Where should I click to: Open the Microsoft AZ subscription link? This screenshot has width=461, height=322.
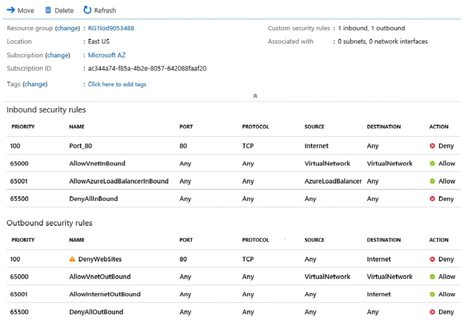(107, 55)
